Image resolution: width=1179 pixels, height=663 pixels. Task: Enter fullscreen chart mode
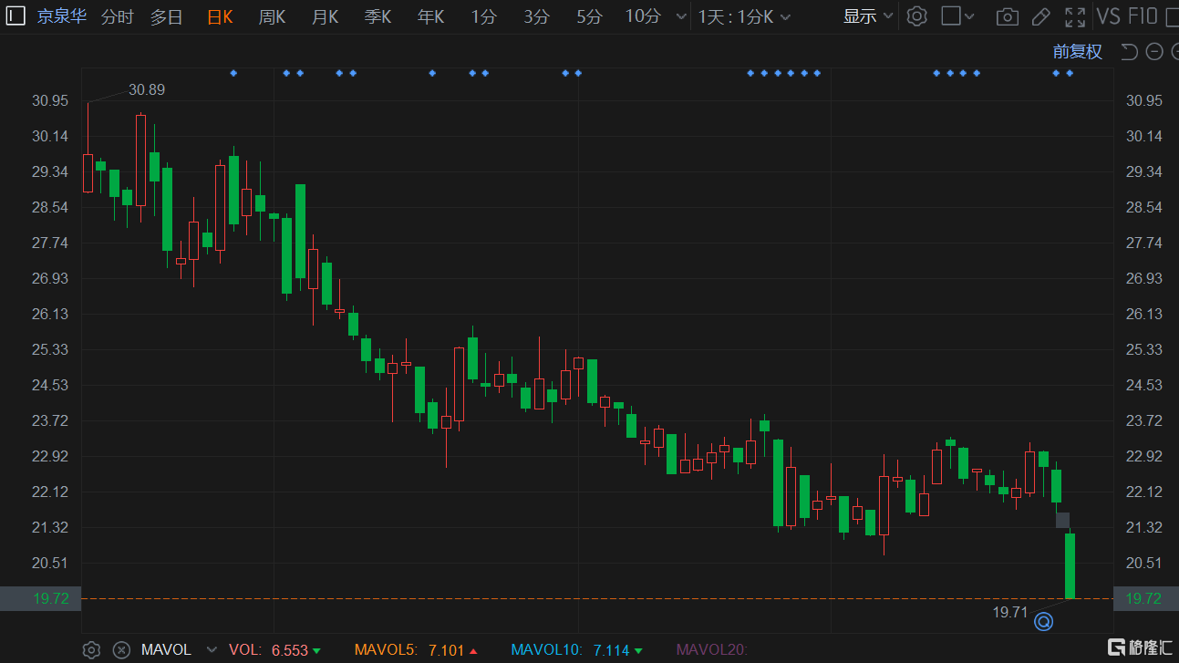[x=1075, y=16]
